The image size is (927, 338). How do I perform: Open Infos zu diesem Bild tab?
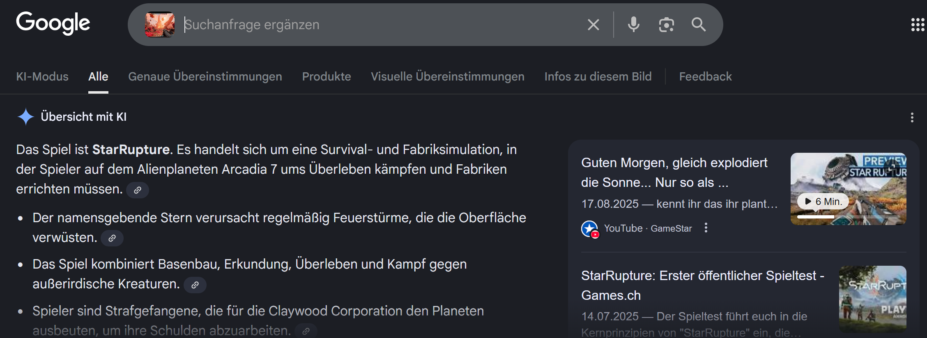pos(598,76)
